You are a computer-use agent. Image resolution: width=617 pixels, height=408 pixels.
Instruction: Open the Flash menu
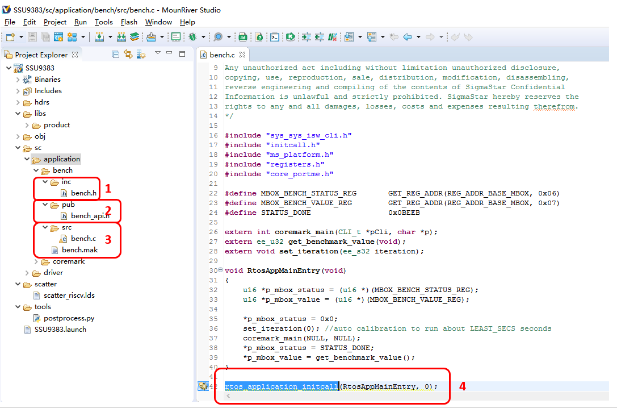129,22
